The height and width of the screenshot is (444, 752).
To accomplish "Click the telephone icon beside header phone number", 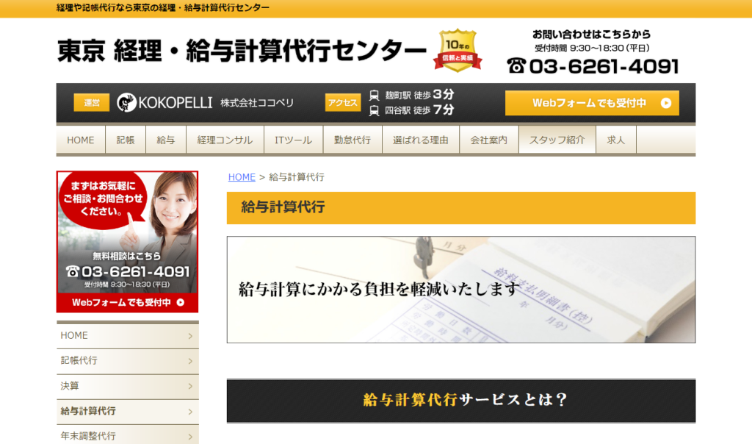I will click(516, 66).
